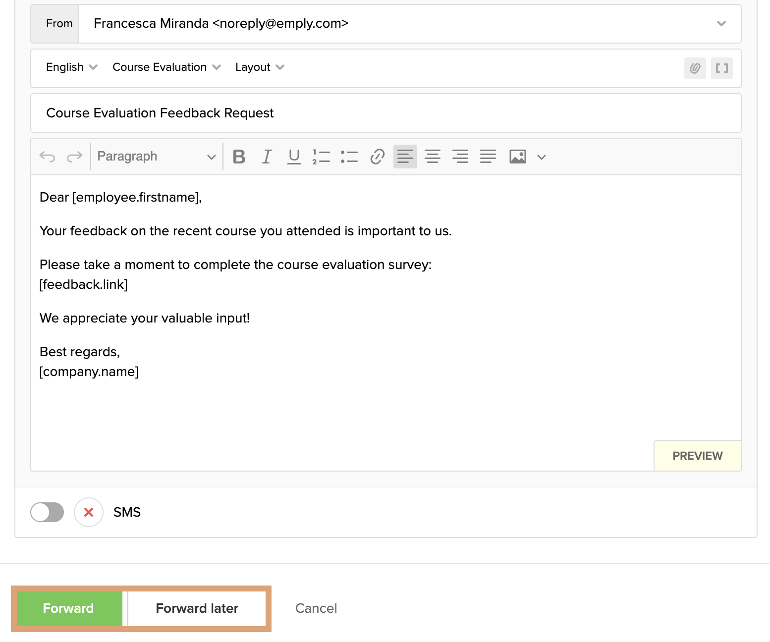The height and width of the screenshot is (642, 770).
Task: Expand the English language dropdown
Action: 71,67
